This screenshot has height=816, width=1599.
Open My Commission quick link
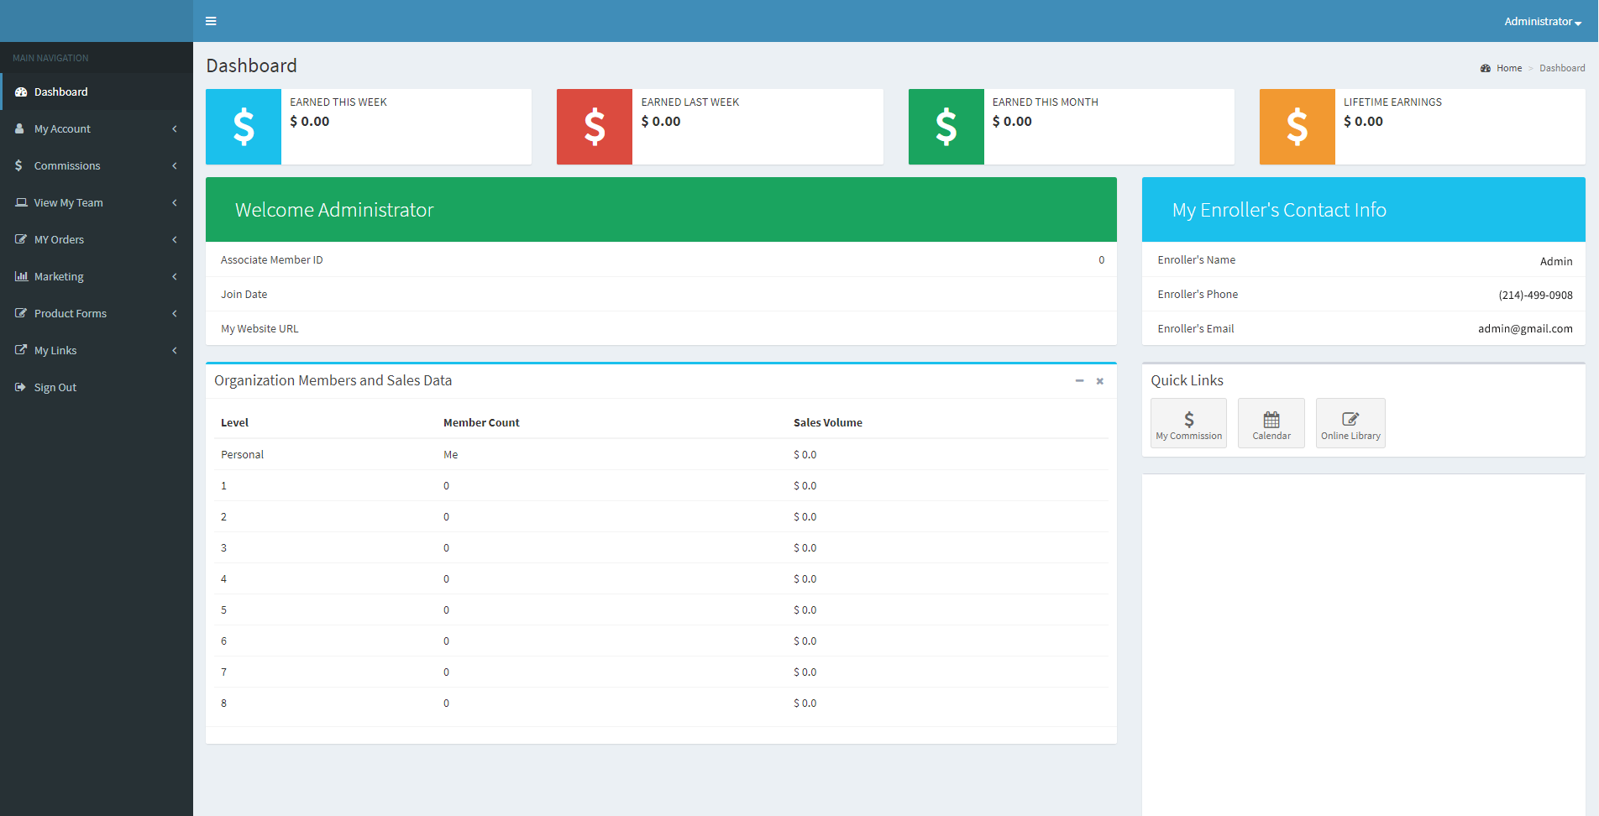(1188, 423)
